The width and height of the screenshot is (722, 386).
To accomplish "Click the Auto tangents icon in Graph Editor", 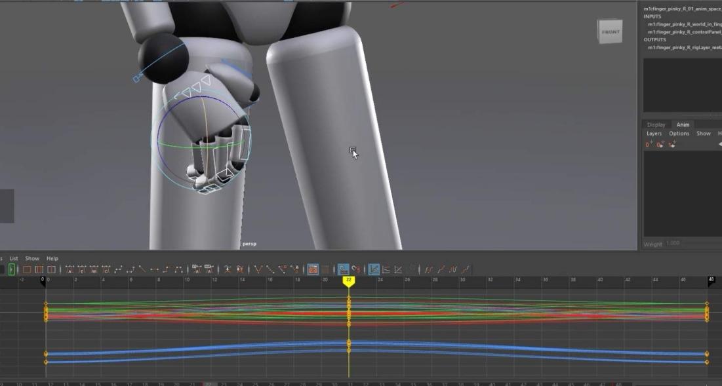I will coord(70,269).
